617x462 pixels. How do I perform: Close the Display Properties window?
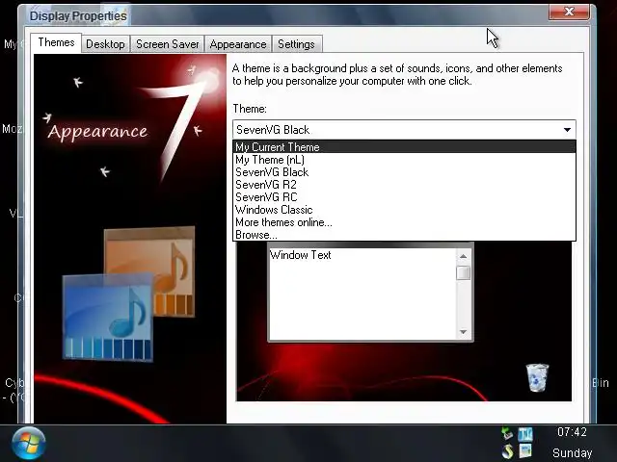[x=569, y=12]
